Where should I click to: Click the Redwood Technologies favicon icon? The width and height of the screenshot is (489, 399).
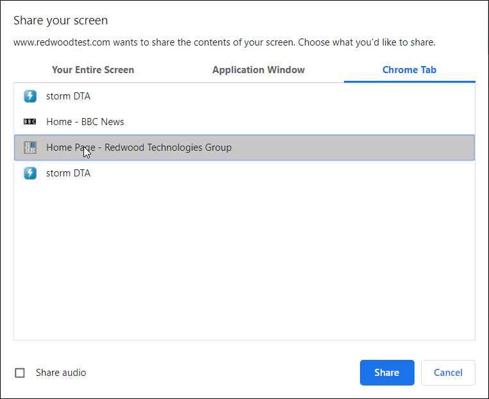tap(30, 148)
